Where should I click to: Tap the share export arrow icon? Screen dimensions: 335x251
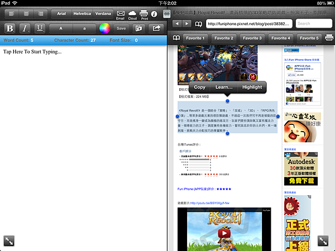click(156, 28)
